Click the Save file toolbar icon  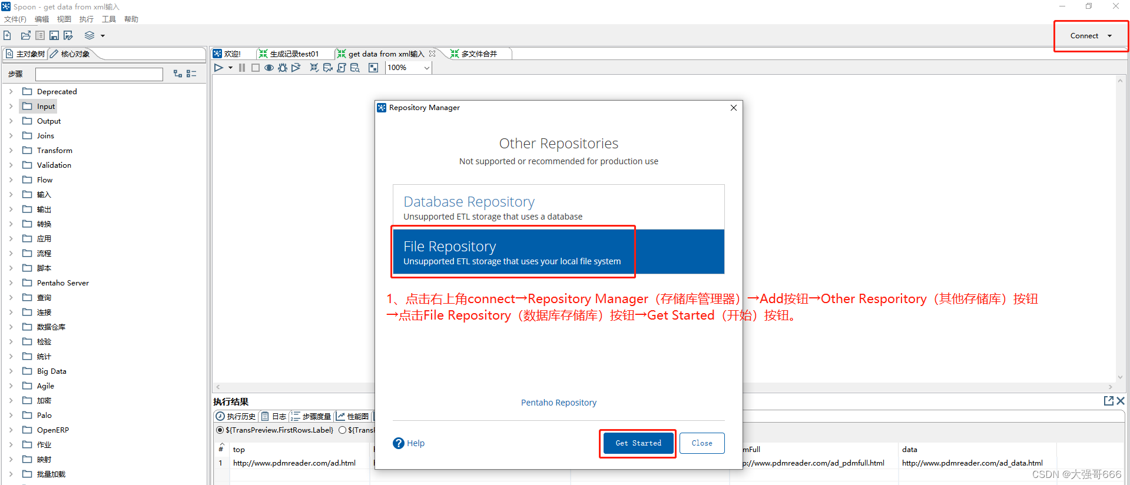click(54, 35)
